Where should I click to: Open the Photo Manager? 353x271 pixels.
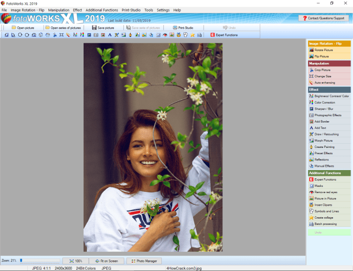[144, 261]
